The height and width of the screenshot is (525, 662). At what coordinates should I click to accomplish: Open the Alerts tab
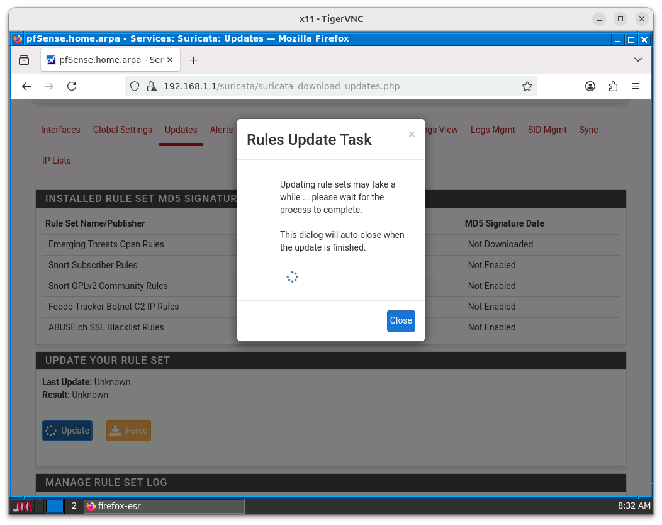pos(222,130)
